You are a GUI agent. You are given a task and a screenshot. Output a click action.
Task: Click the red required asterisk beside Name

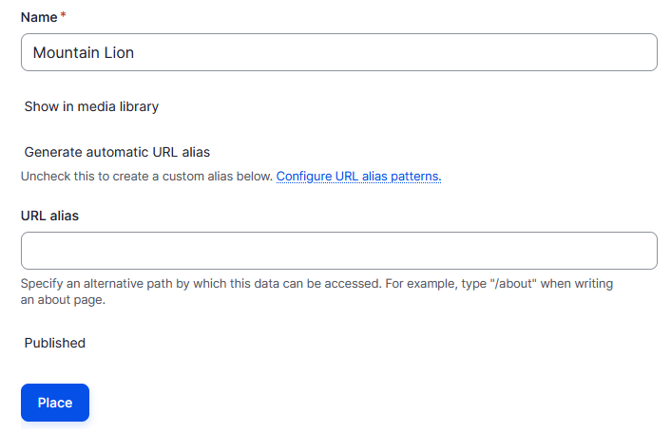[63, 15]
